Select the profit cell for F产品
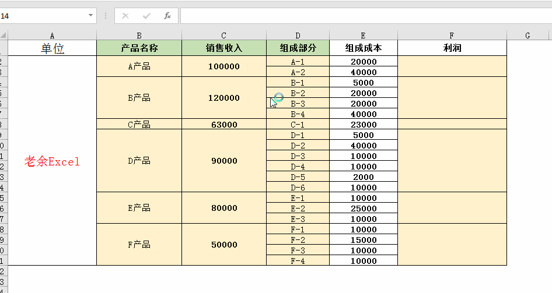The height and width of the screenshot is (293, 552). tap(452, 245)
